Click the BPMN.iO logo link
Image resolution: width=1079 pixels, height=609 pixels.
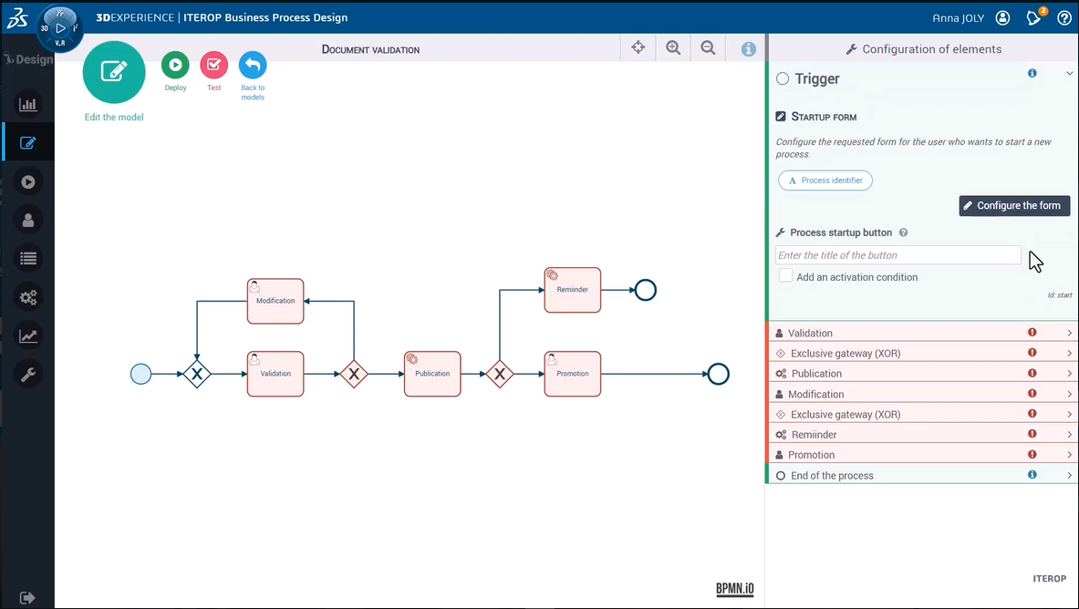[734, 588]
